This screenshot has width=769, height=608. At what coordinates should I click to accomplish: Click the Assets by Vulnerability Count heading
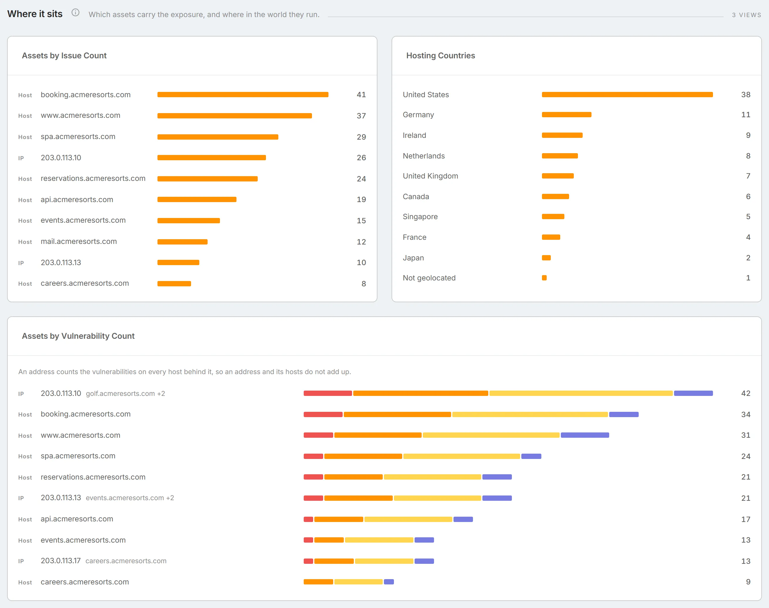coord(78,336)
